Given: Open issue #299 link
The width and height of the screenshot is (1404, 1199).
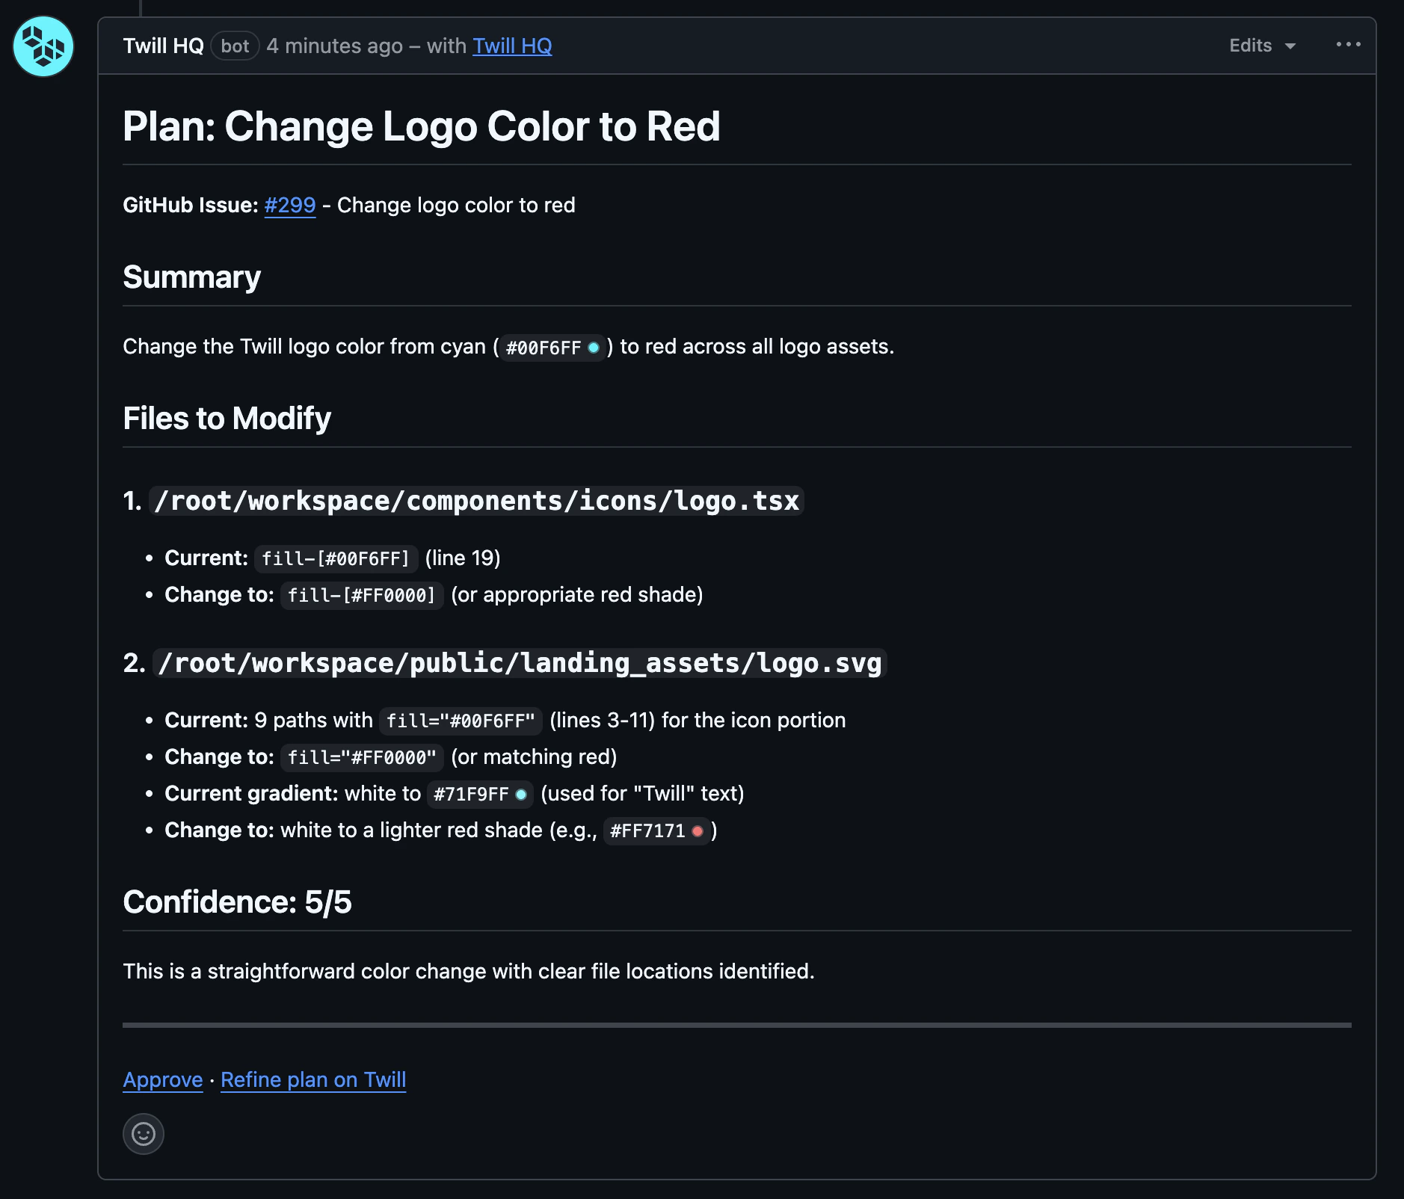Looking at the screenshot, I should pos(290,205).
